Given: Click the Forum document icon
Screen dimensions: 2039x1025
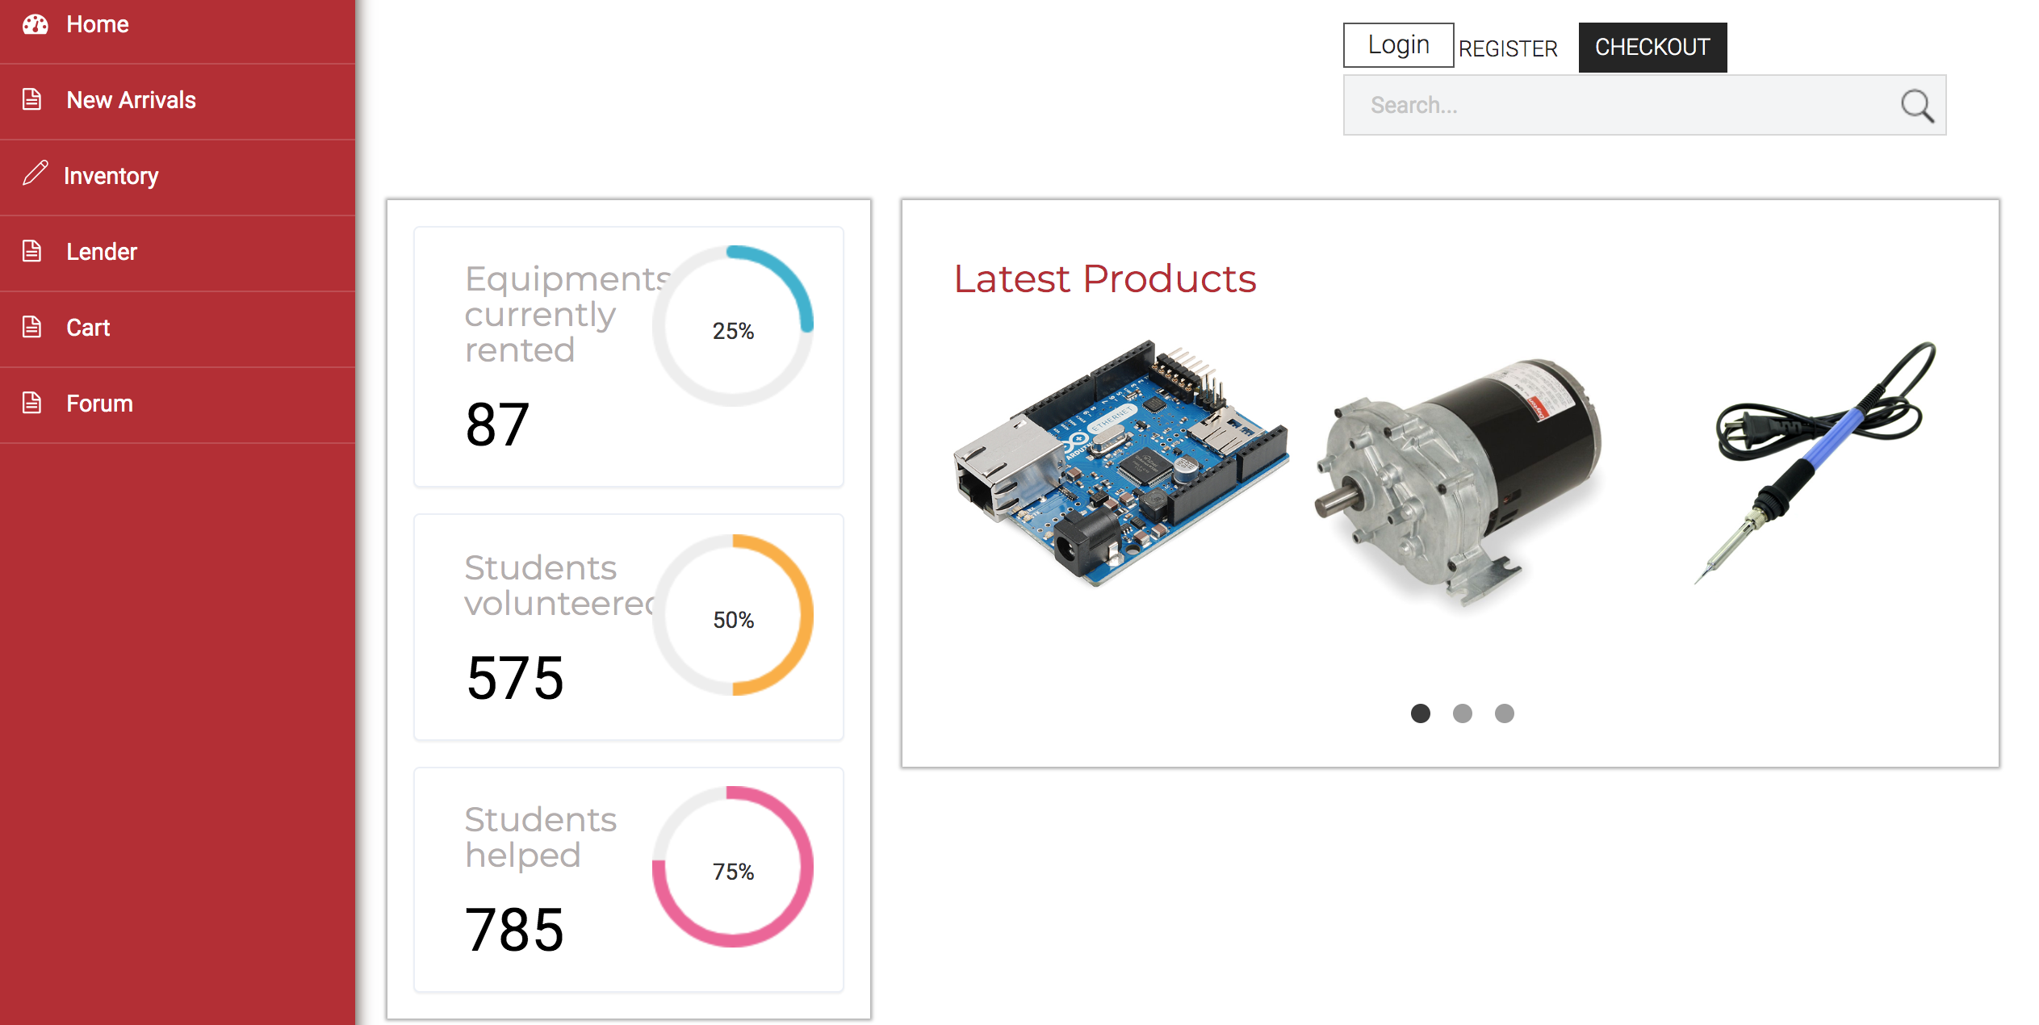Looking at the screenshot, I should pyautogui.click(x=31, y=403).
